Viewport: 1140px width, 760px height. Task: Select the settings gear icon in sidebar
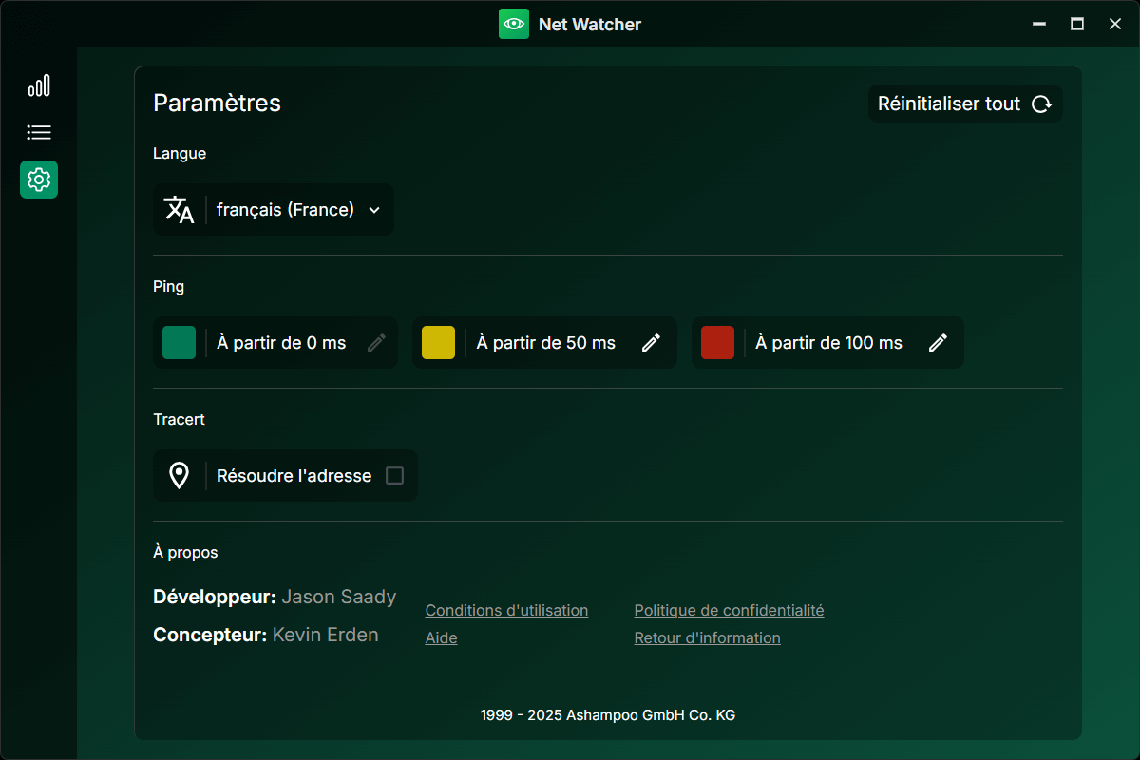[x=39, y=180]
